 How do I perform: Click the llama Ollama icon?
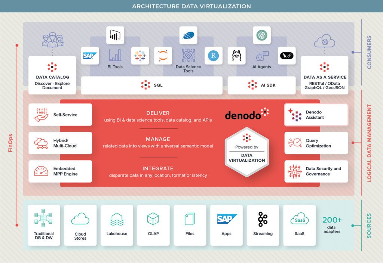click(x=237, y=56)
